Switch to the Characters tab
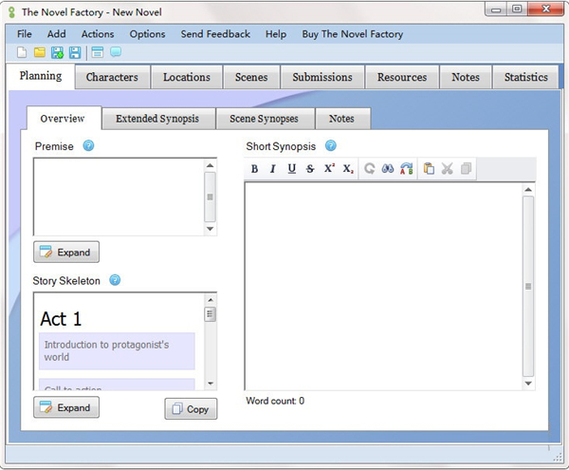This screenshot has width=569, height=470. tap(112, 77)
